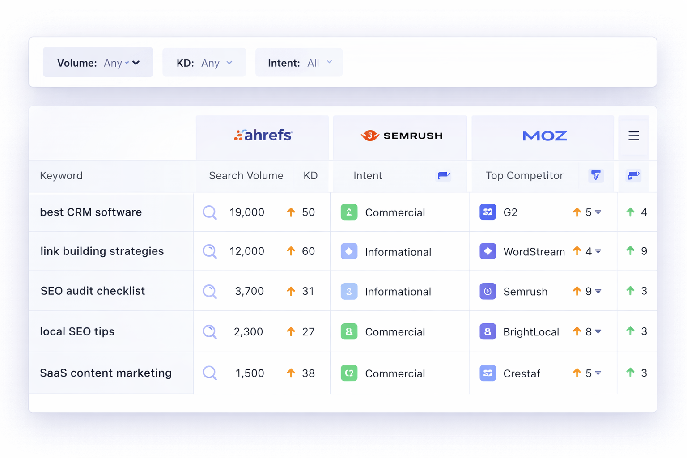
Task: Click G2 competitor name
Action: (x=510, y=212)
